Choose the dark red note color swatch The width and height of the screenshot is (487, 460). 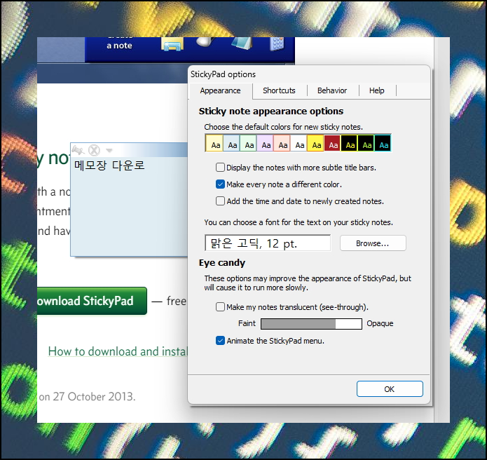332,143
